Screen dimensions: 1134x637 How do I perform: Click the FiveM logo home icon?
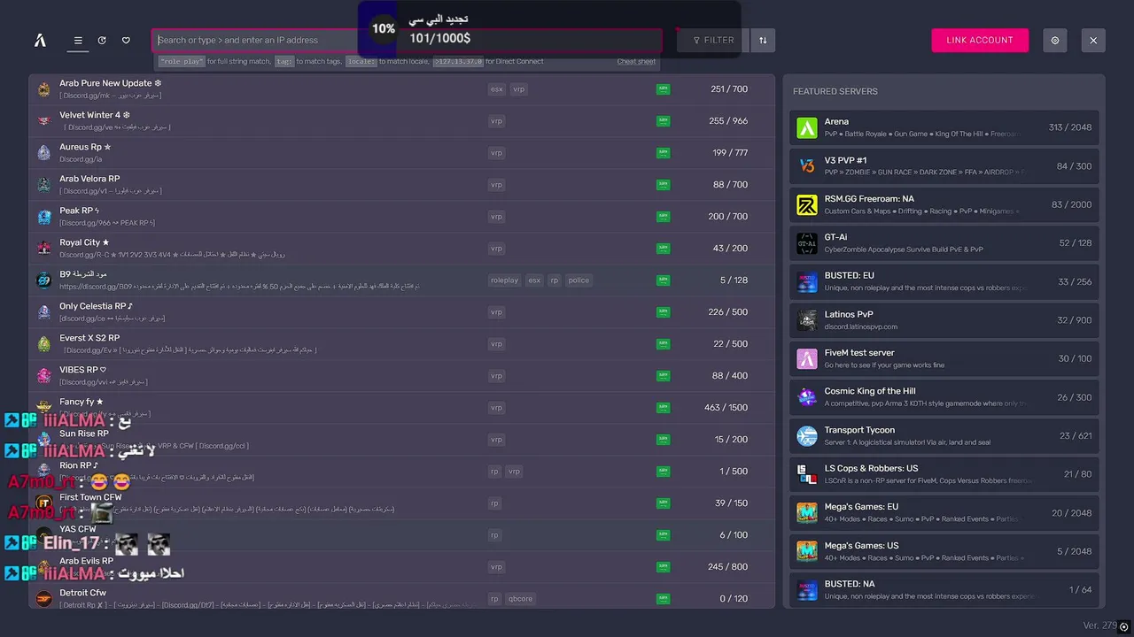(40, 40)
